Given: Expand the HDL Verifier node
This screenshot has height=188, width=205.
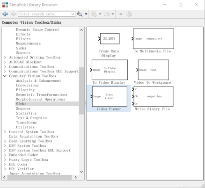Looking at the screenshot, I should click(5, 169).
